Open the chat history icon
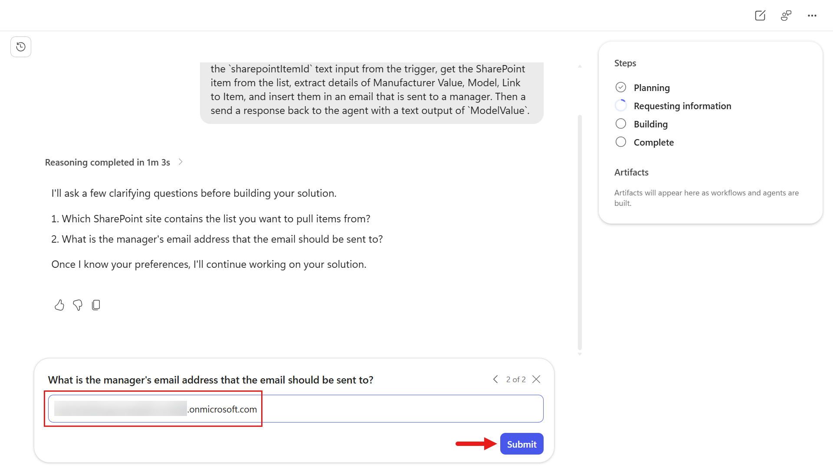833x468 pixels. (x=21, y=47)
